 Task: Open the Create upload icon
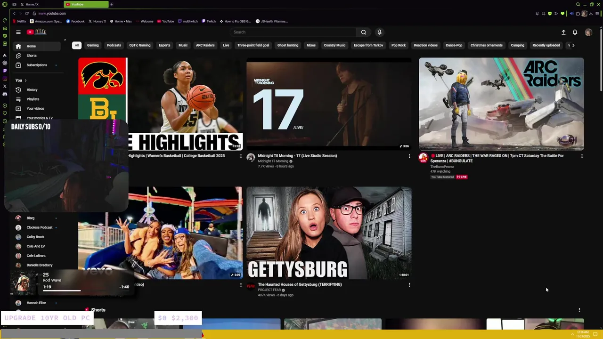point(563,32)
